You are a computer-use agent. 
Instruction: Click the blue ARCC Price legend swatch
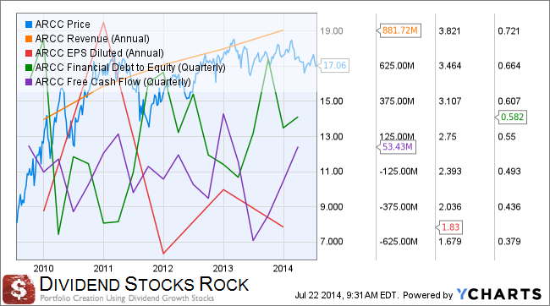pos(29,25)
